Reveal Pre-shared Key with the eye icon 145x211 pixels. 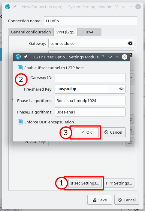(121, 89)
